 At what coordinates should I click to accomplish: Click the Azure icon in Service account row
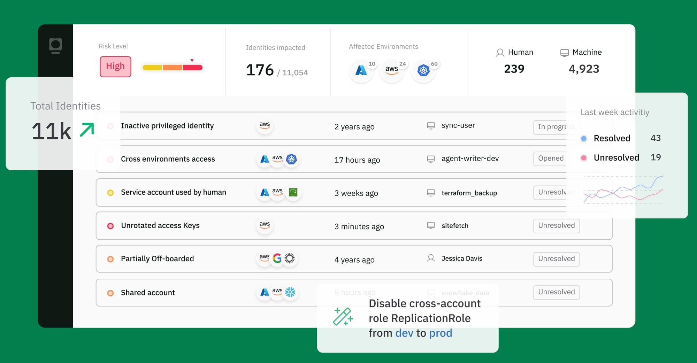tap(265, 192)
